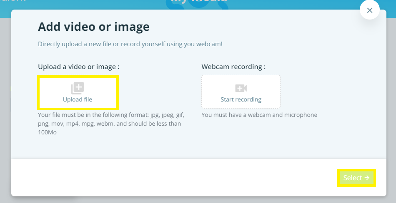Click the "Add video or image" heading
The image size is (396, 203).
click(93, 27)
